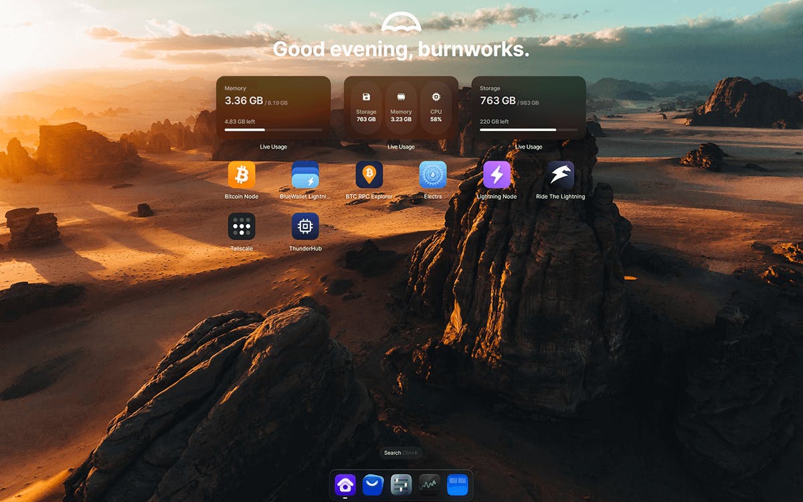Open Live Usage monitor in the dock
803x502 pixels.
(429, 484)
